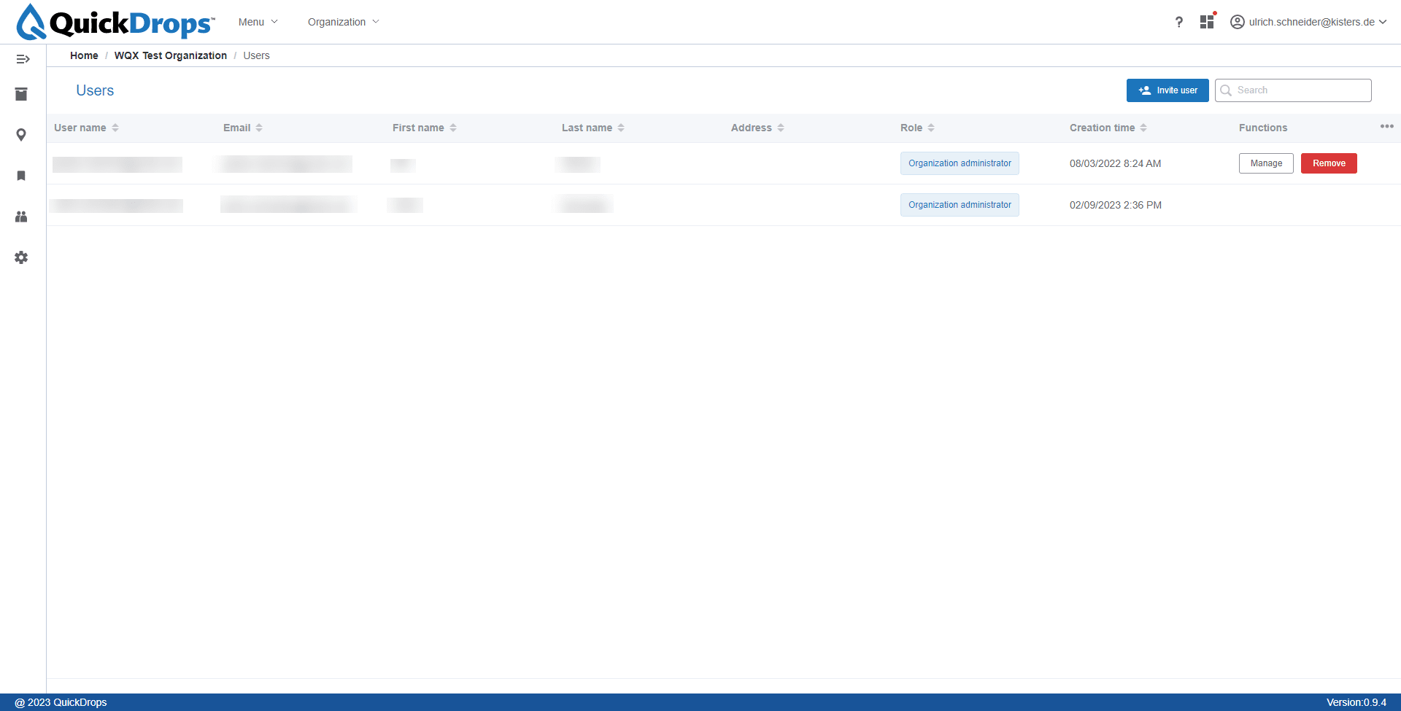
Task: Click the Organization administrator tag dated 02/09/2023
Action: [x=960, y=205]
